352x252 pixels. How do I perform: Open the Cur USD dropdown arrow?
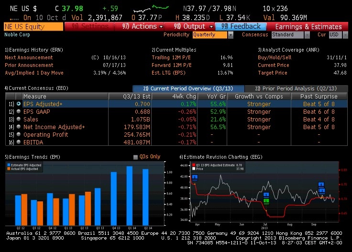[345, 35]
